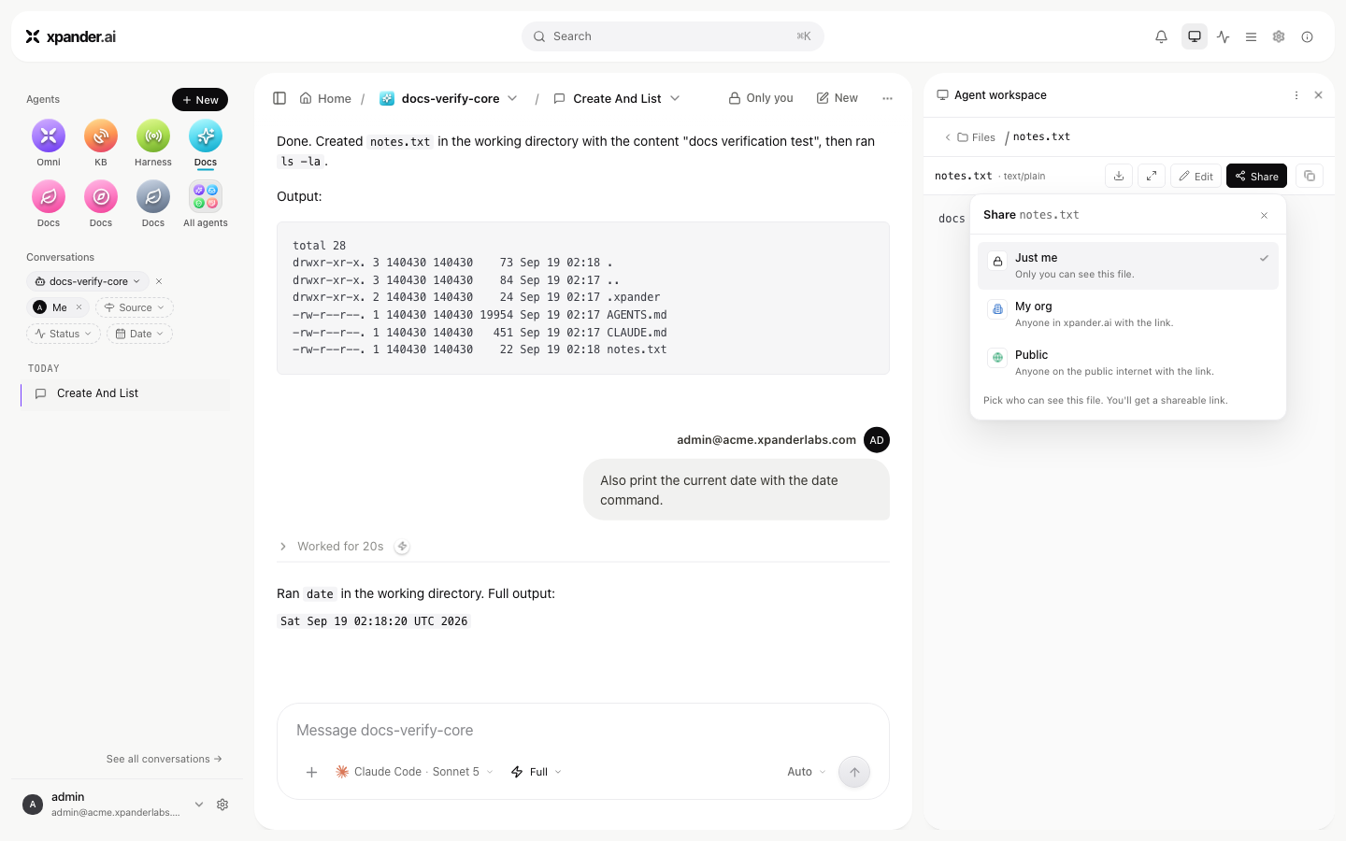Image resolution: width=1346 pixels, height=841 pixels.
Task: Click notes.txt path in workspace breadcrumb
Action: (1041, 136)
